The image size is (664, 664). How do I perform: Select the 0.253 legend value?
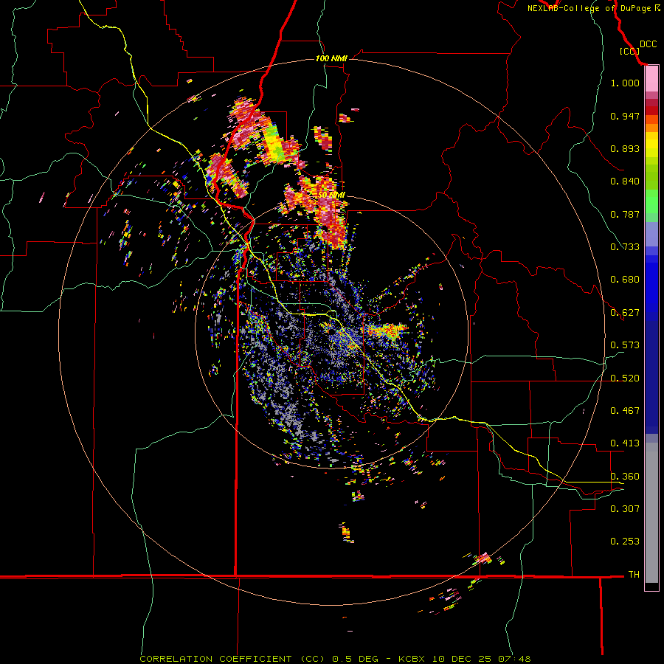[x=625, y=542]
